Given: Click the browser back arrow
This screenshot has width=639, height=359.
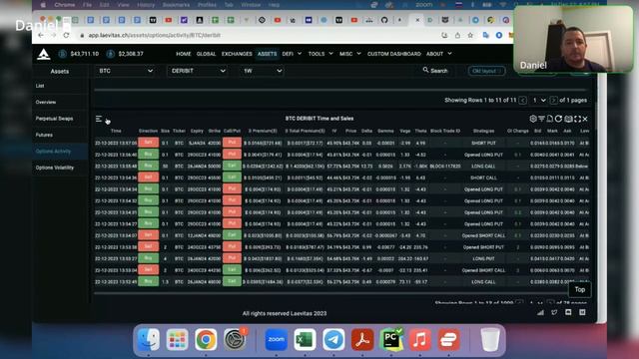Looking at the screenshot, I should (41, 36).
